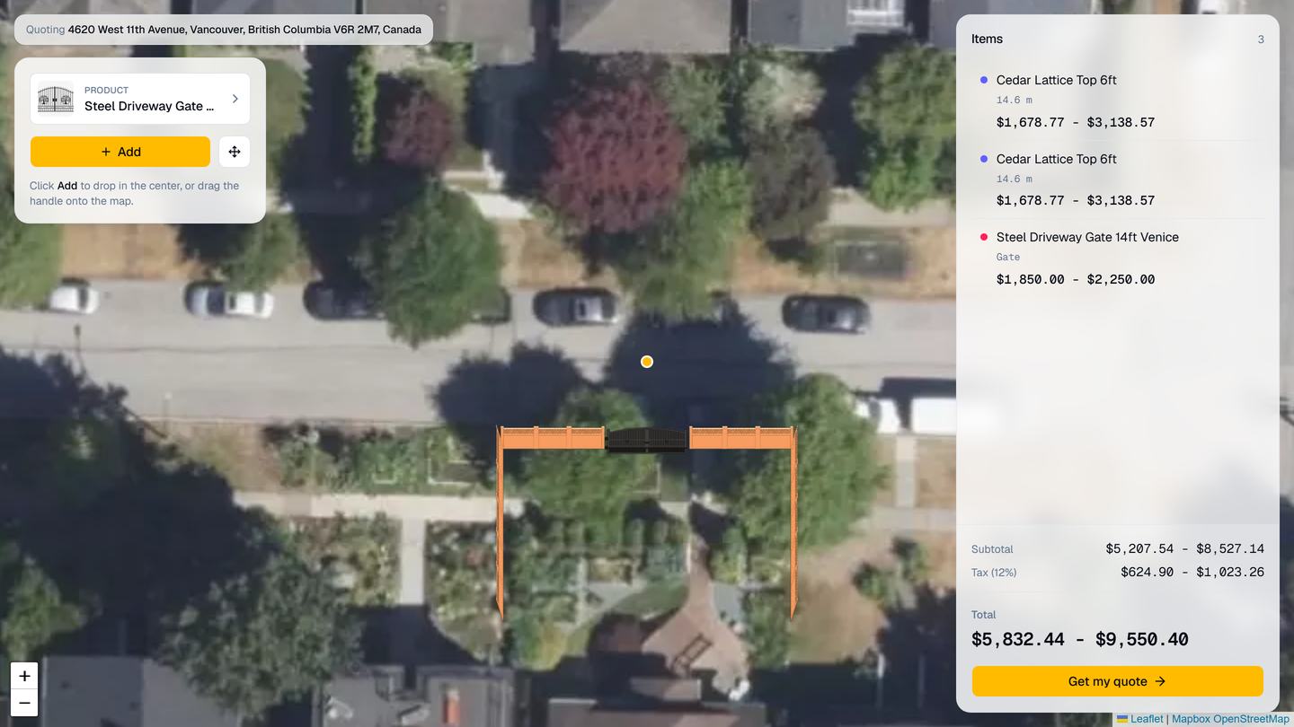
Task: Click the Items panel heading
Action: tap(987, 39)
